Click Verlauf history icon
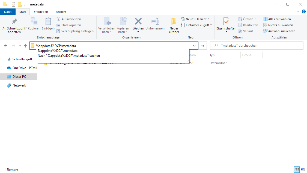 240,31
